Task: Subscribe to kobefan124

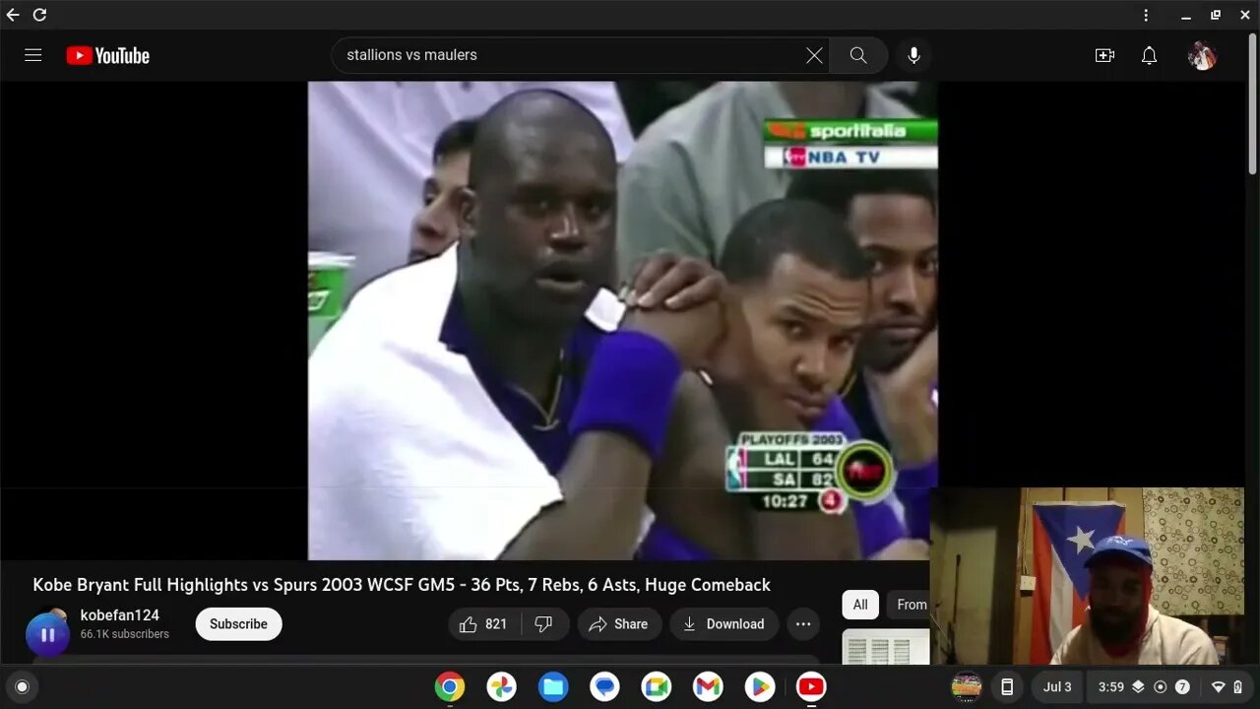Action: 238,624
